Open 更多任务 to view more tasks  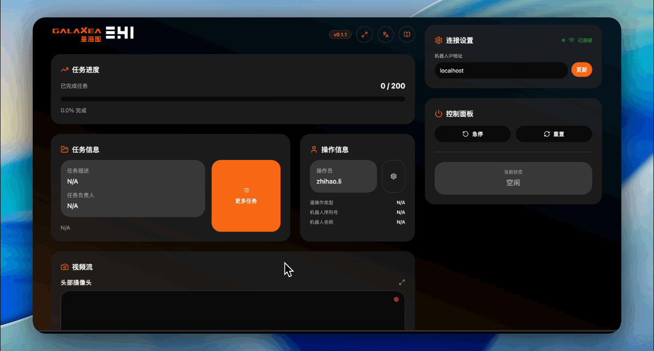tap(246, 196)
